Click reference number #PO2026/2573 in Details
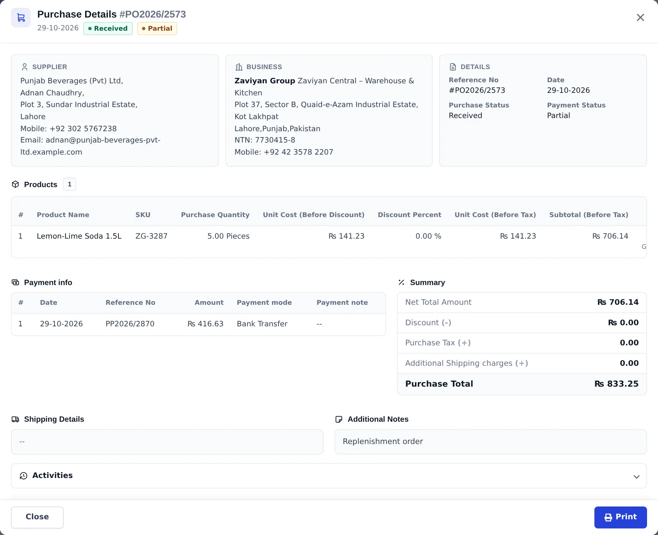Image resolution: width=658 pixels, height=535 pixels. coord(477,90)
